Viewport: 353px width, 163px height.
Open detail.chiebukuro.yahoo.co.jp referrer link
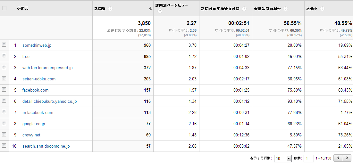click(49, 102)
